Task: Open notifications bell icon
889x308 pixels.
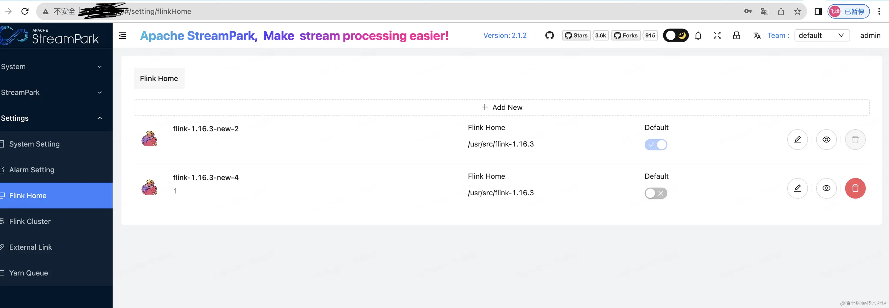Action: 698,36
